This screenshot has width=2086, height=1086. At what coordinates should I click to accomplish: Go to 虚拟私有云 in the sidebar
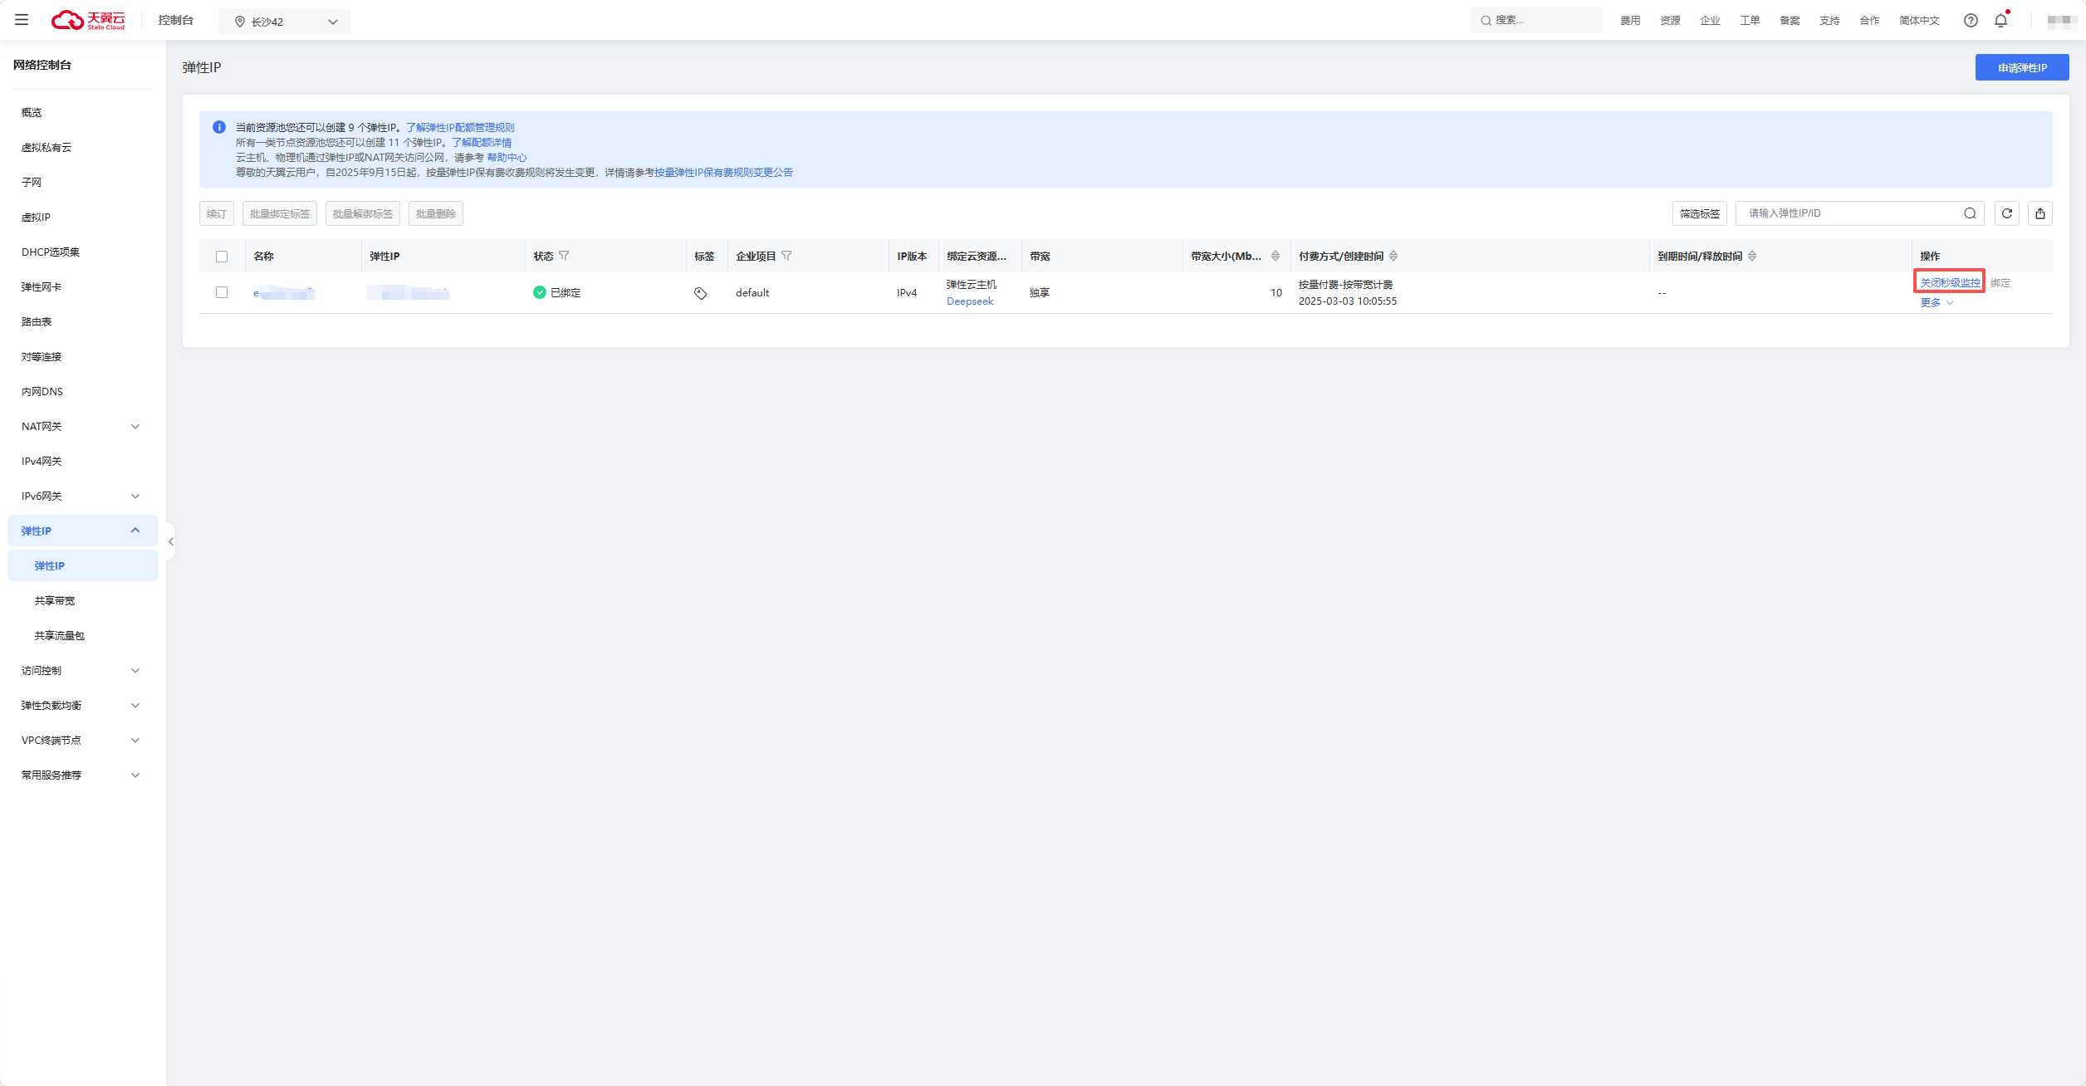click(x=47, y=147)
